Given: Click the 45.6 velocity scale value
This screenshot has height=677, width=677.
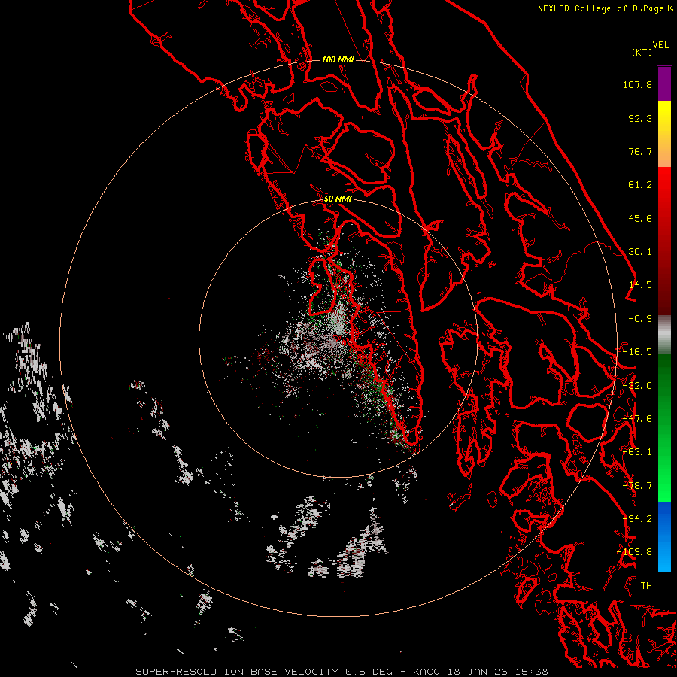Looking at the screenshot, I should 640,218.
